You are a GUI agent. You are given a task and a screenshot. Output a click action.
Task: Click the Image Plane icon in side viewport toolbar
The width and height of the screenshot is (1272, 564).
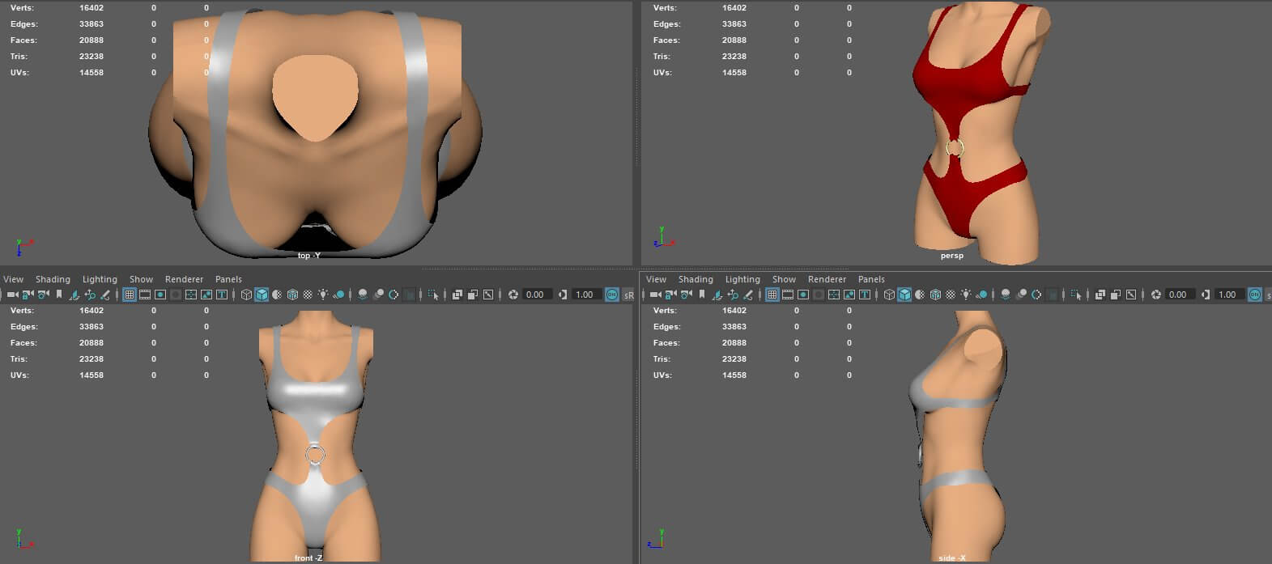click(717, 295)
